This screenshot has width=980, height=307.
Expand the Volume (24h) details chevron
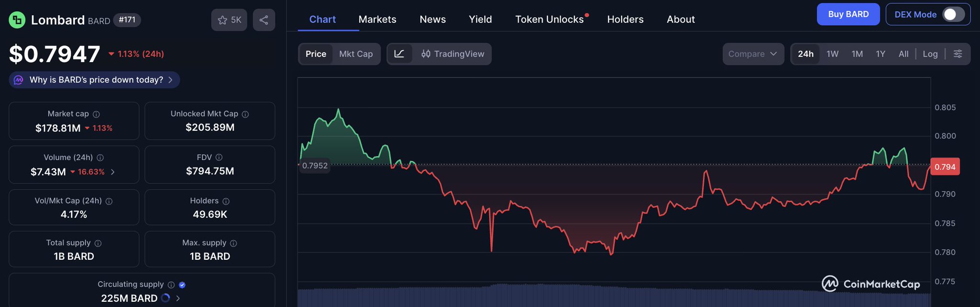[x=113, y=172]
